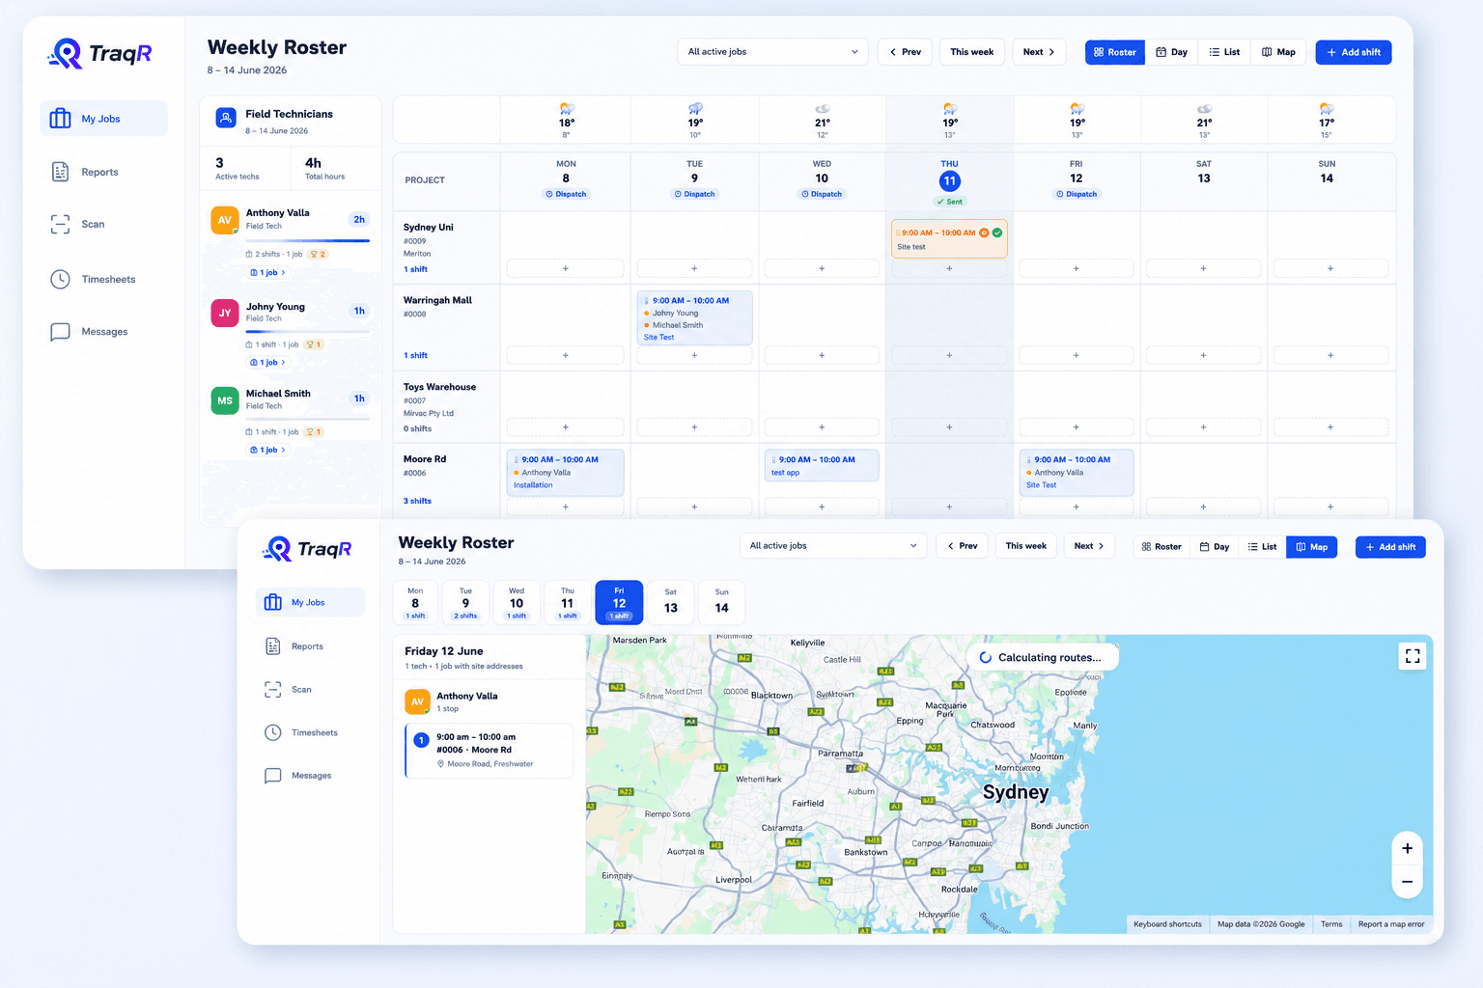Click Michael Smith MS avatar
Viewport: 1483px width, 988px height.
click(224, 400)
